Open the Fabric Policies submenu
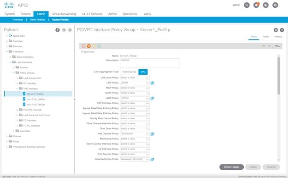Viewport: 288px width, 178px height. (37, 20)
